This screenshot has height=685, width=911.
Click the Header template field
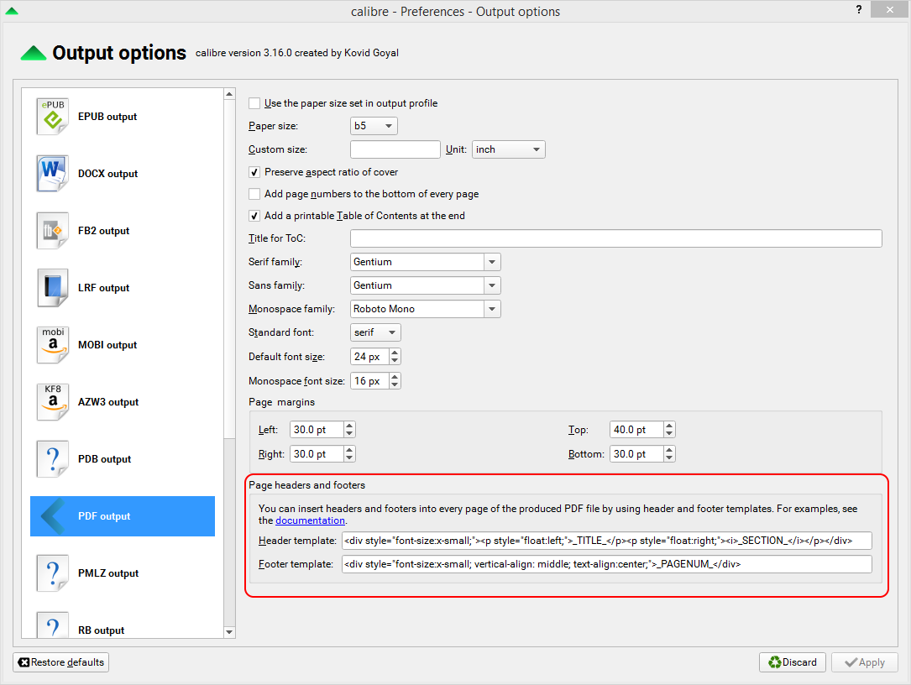[x=606, y=541]
